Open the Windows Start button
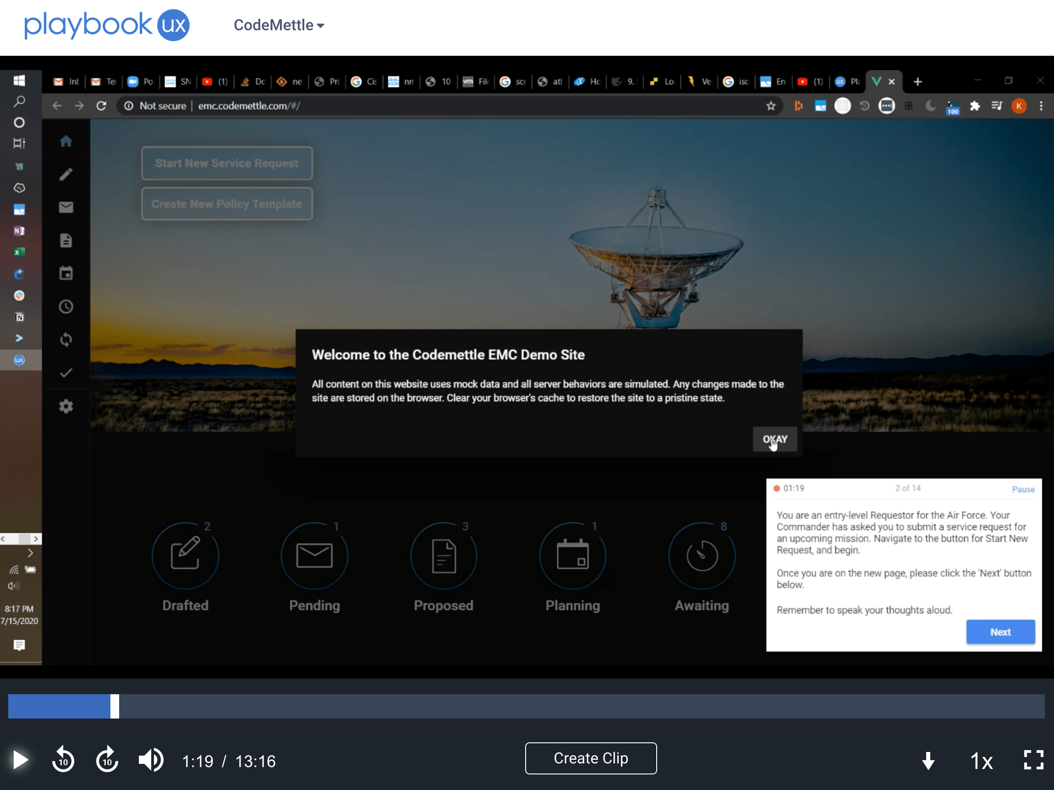The width and height of the screenshot is (1054, 790). [19, 81]
